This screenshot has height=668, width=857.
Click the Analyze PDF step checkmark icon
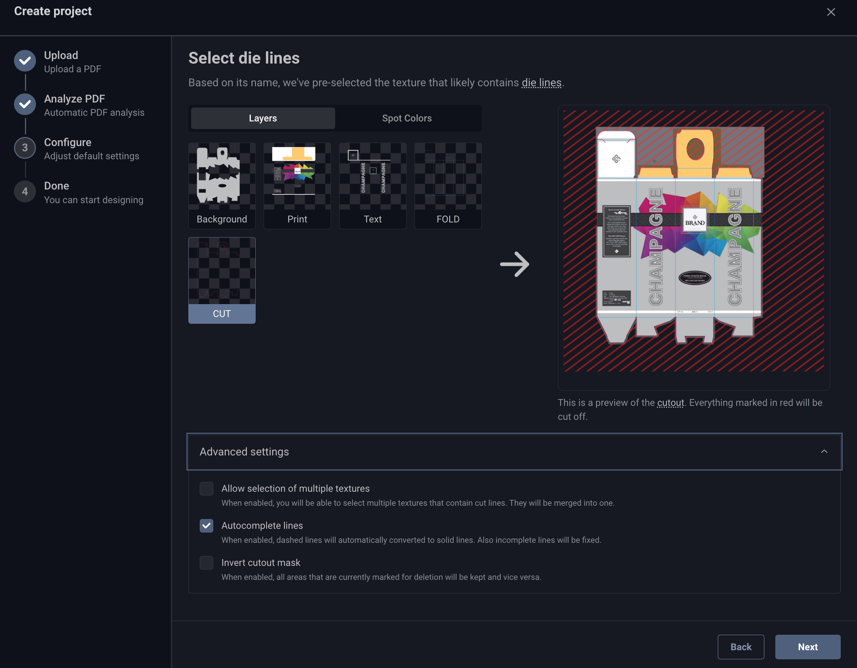point(25,104)
